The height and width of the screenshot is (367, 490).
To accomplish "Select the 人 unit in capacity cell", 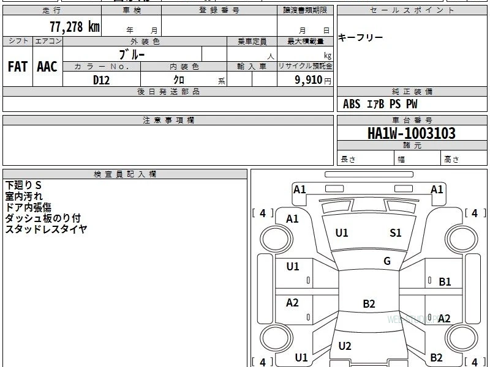I will (271, 56).
